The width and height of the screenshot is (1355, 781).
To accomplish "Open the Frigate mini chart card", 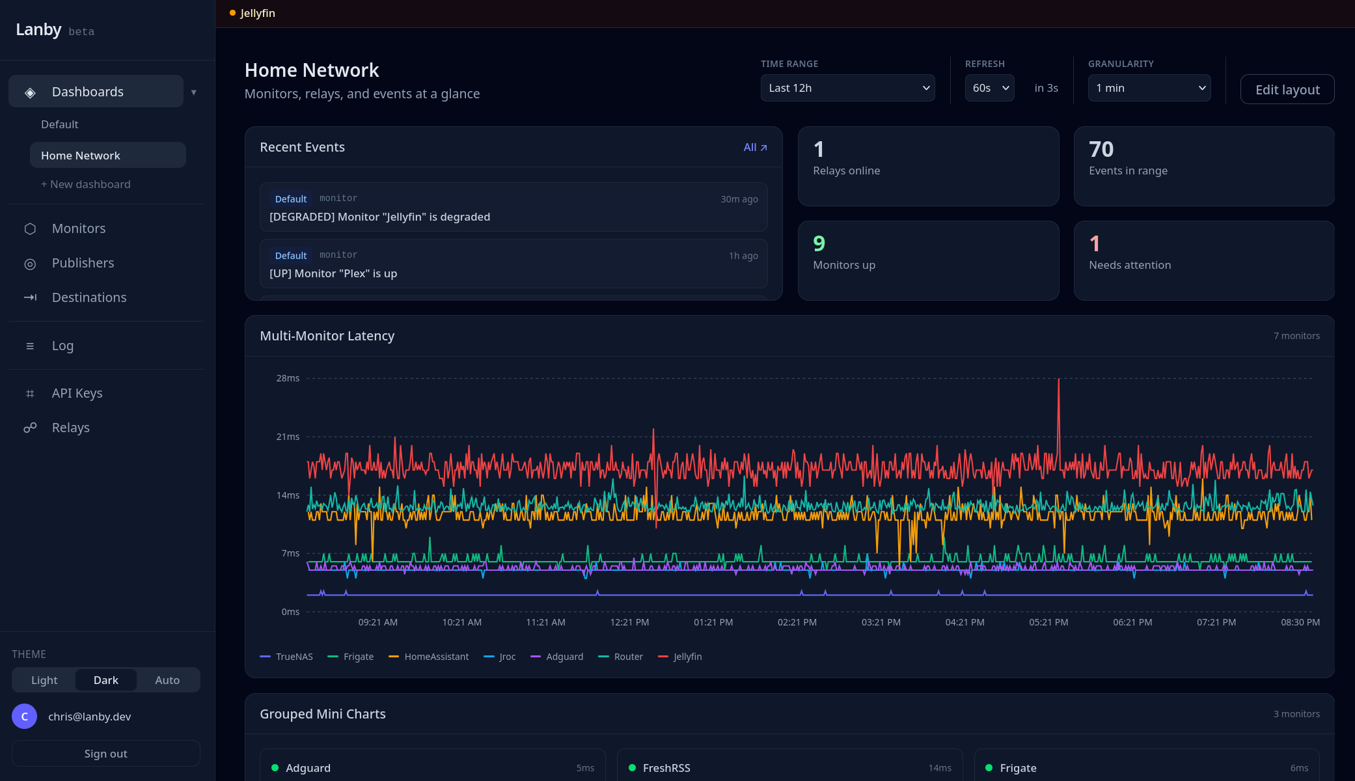I will click(x=1147, y=766).
